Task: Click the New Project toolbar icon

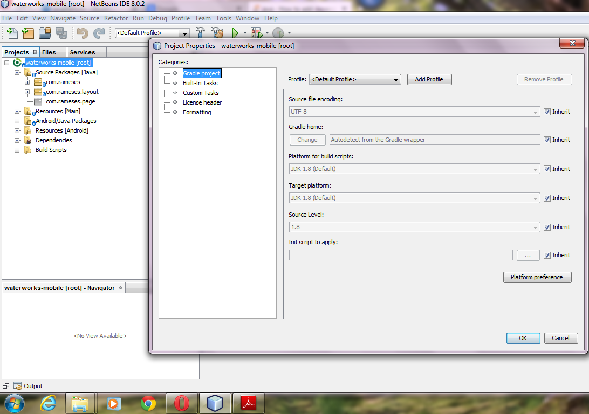Action: [x=28, y=33]
